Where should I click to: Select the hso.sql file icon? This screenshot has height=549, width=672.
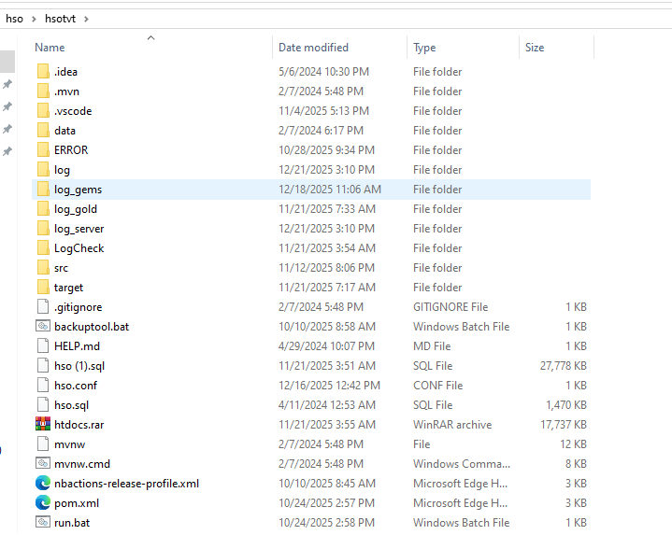(43, 405)
